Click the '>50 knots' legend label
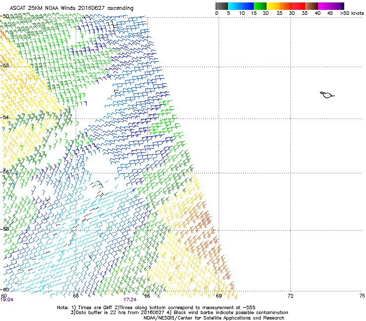The width and height of the screenshot is (366, 321). click(x=352, y=13)
